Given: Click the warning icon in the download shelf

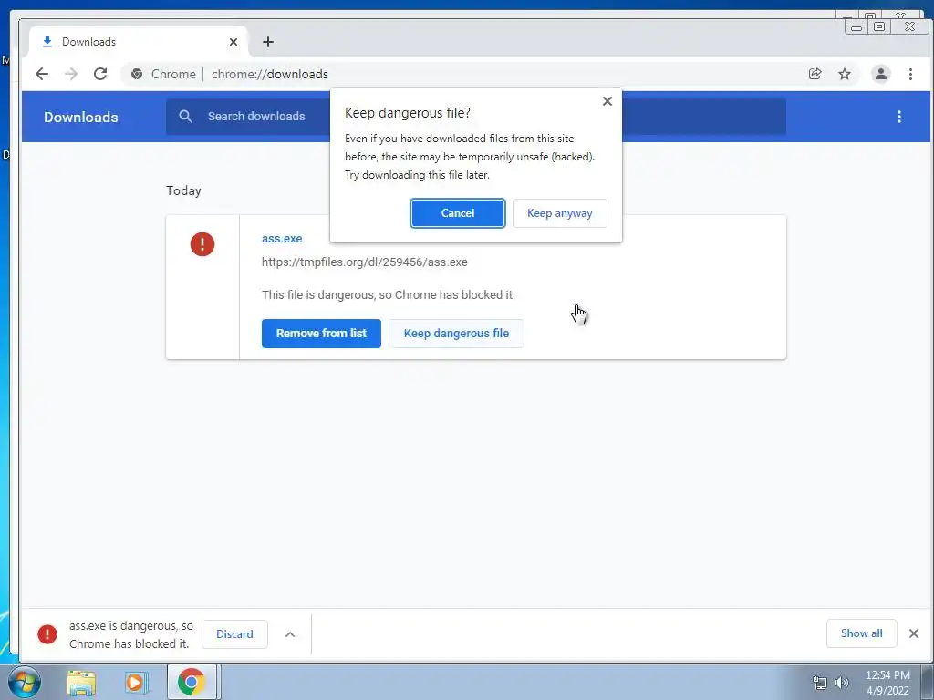Looking at the screenshot, I should [x=47, y=634].
